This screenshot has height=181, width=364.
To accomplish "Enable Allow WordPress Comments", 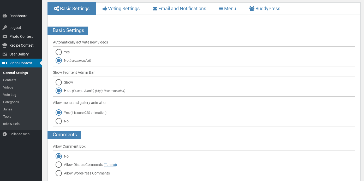I will [x=58, y=173].
